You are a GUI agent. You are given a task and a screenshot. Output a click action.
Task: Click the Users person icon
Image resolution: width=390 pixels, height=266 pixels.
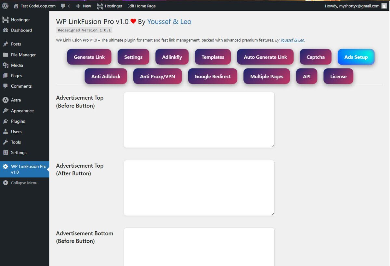pyautogui.click(x=6, y=132)
